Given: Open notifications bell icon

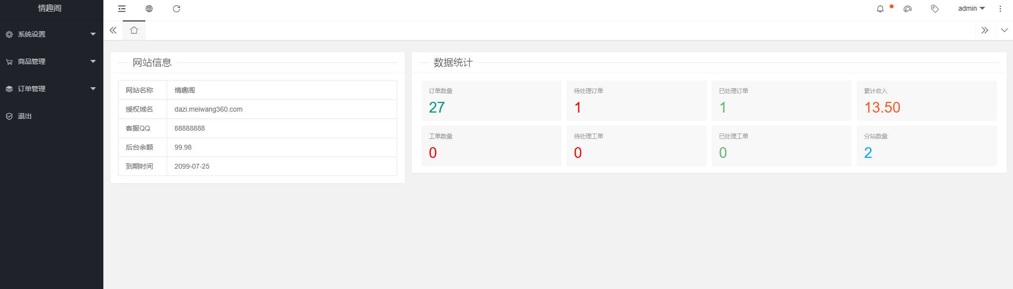Looking at the screenshot, I should pyautogui.click(x=880, y=9).
